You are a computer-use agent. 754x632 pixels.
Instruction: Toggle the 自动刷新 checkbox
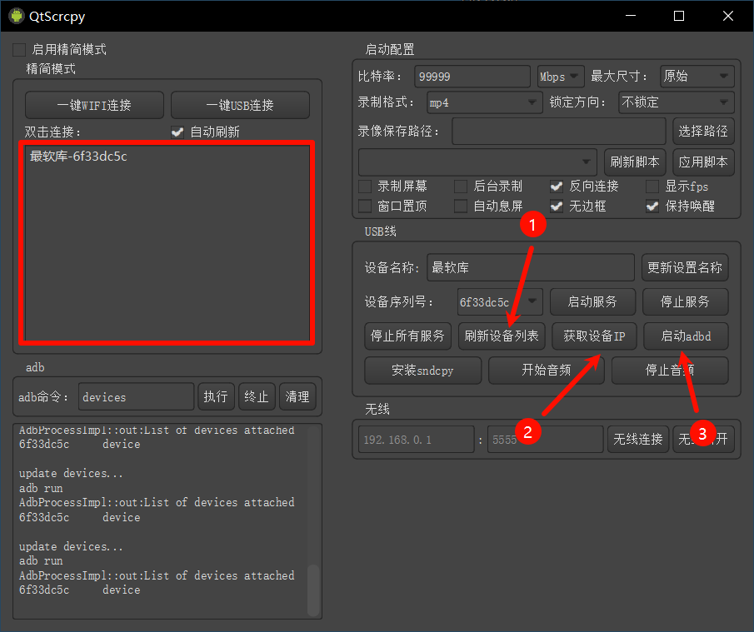pyautogui.click(x=177, y=132)
